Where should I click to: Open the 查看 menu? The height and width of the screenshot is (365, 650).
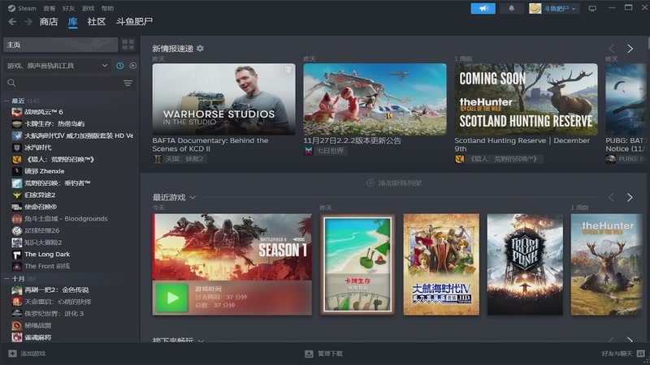pyautogui.click(x=50, y=8)
